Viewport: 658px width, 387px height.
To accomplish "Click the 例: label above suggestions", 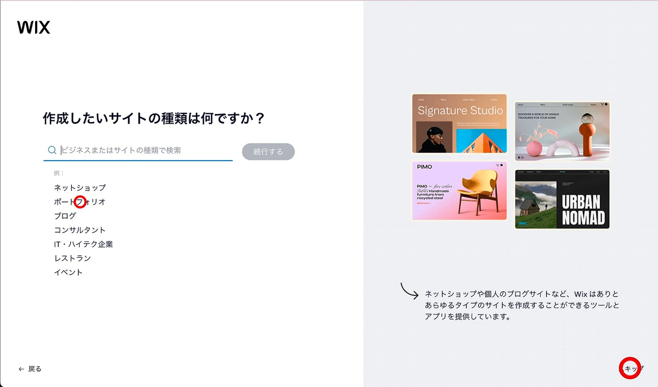I will coord(59,173).
